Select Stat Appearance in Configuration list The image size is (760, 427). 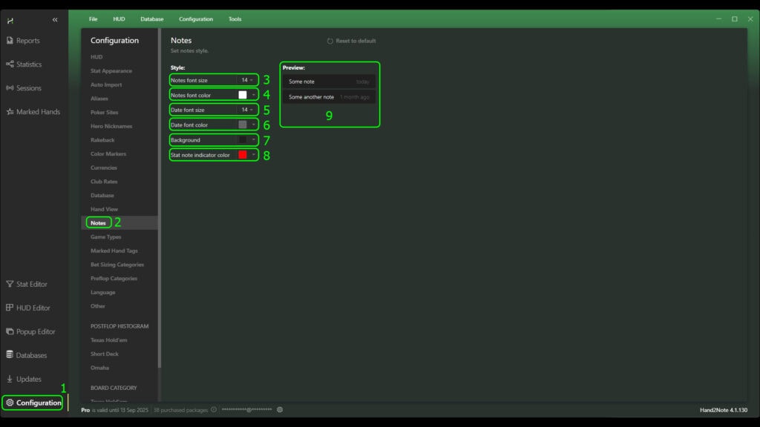click(x=111, y=71)
